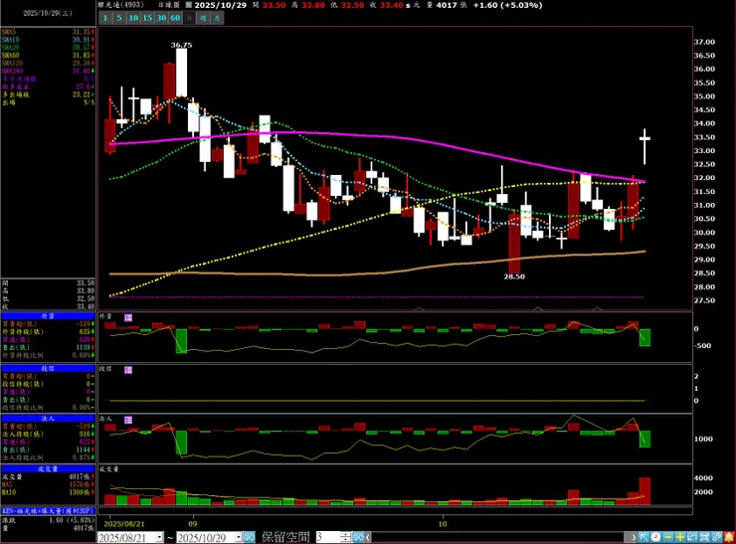Select the 5-minute timeframe button

point(119,18)
